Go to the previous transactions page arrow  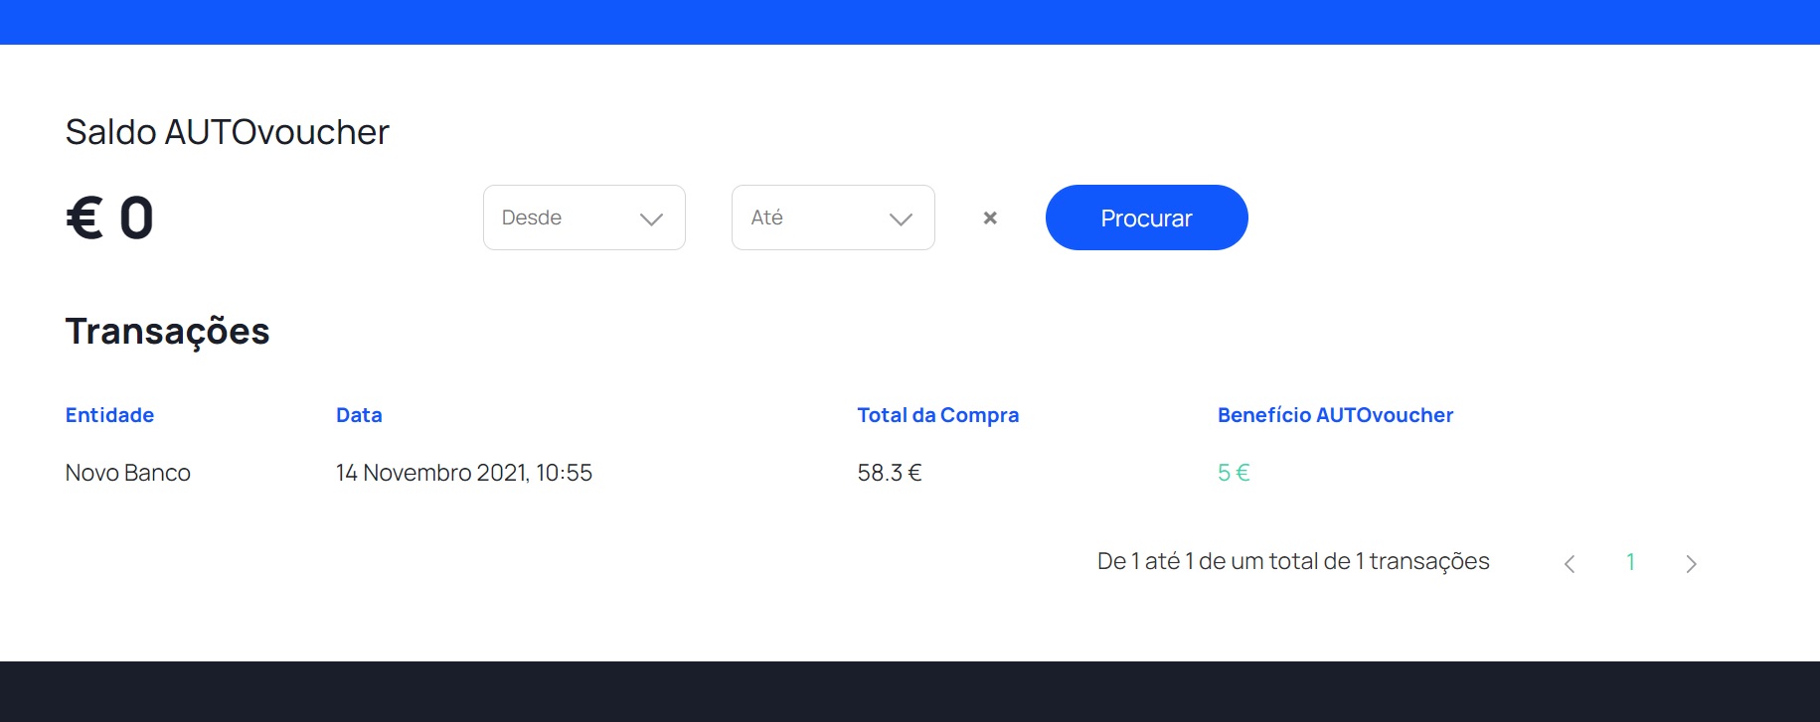(1570, 563)
